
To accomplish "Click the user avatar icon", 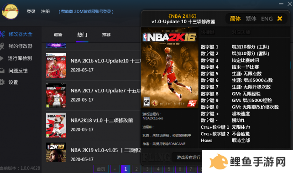I will click(10, 11).
